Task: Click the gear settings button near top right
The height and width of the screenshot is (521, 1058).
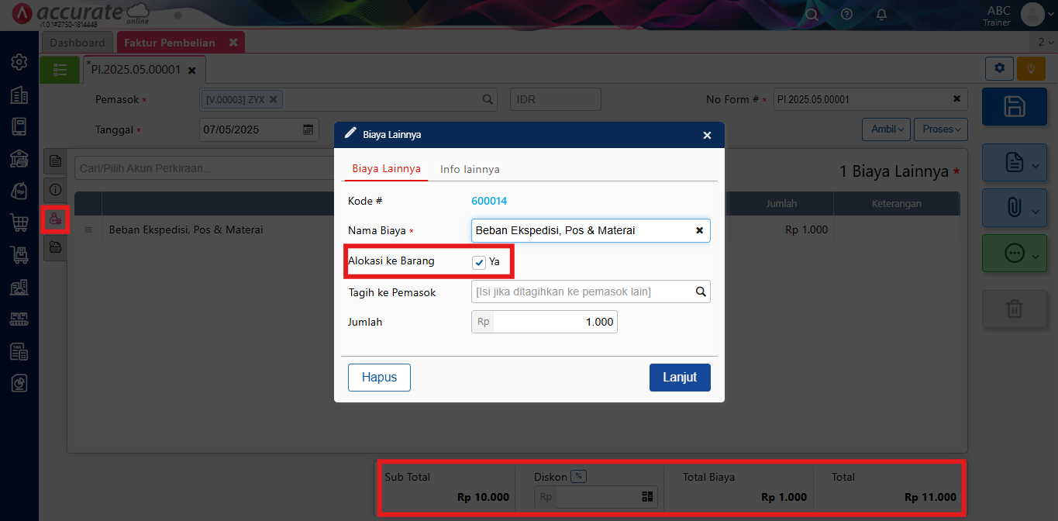Action: point(999,68)
